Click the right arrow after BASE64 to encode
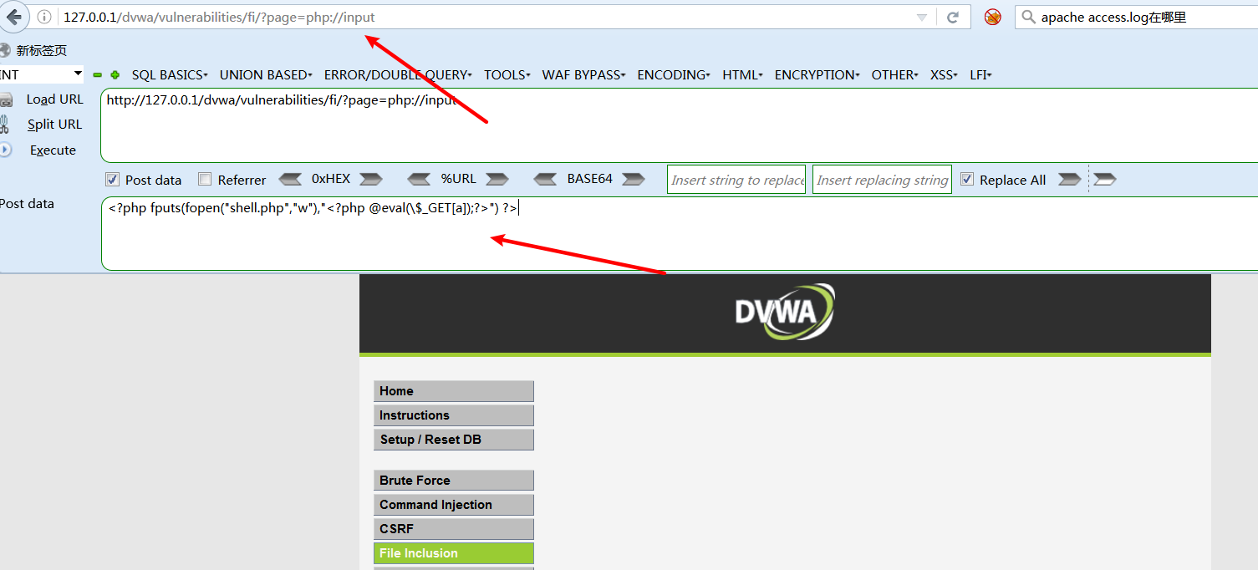Screen dimensions: 1258x570 tap(634, 179)
